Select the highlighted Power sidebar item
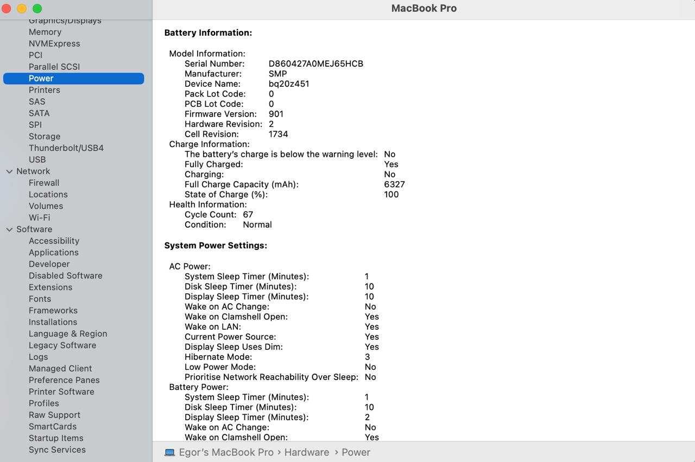 coord(74,79)
